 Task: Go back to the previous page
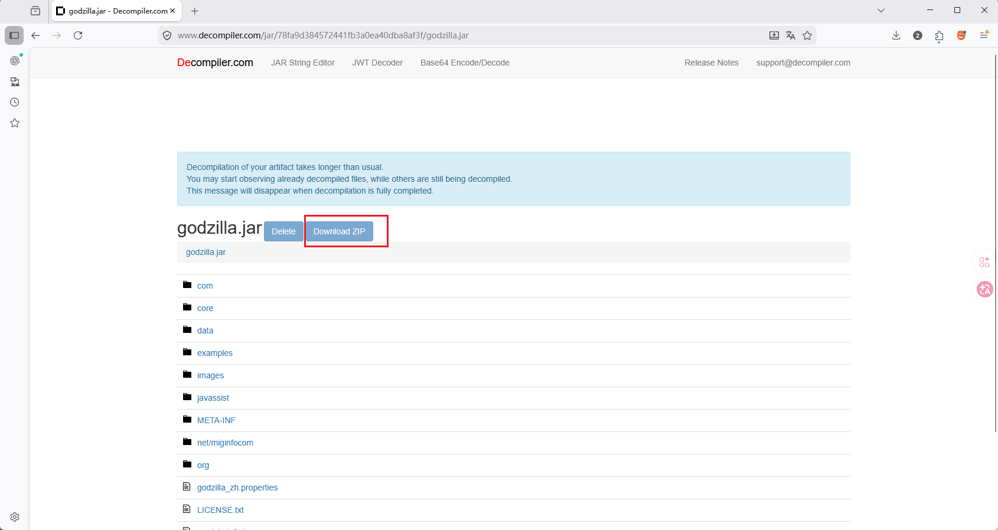(35, 35)
